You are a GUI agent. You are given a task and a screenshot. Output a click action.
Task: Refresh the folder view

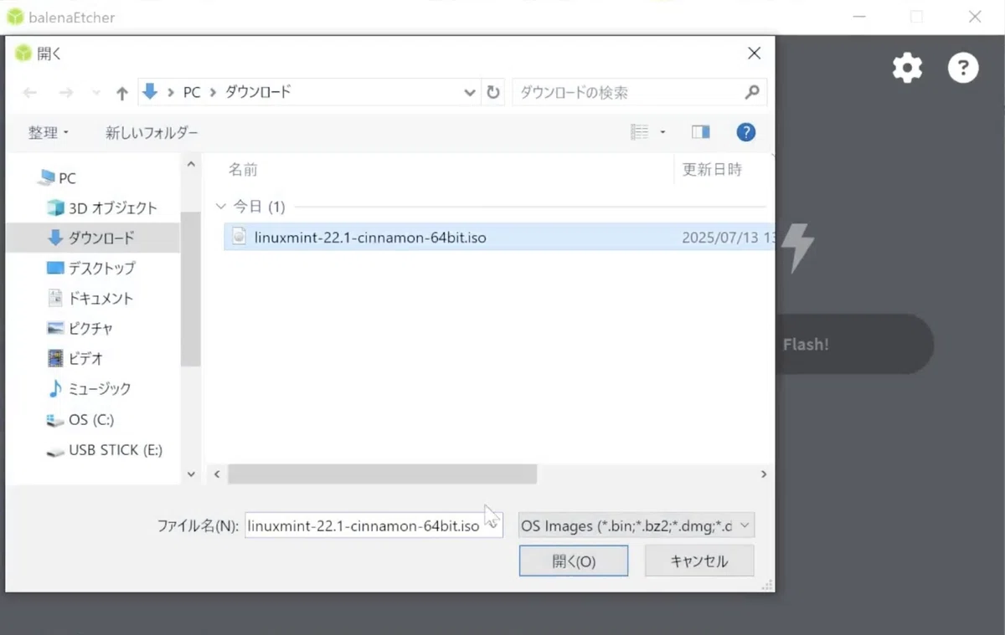tap(493, 93)
